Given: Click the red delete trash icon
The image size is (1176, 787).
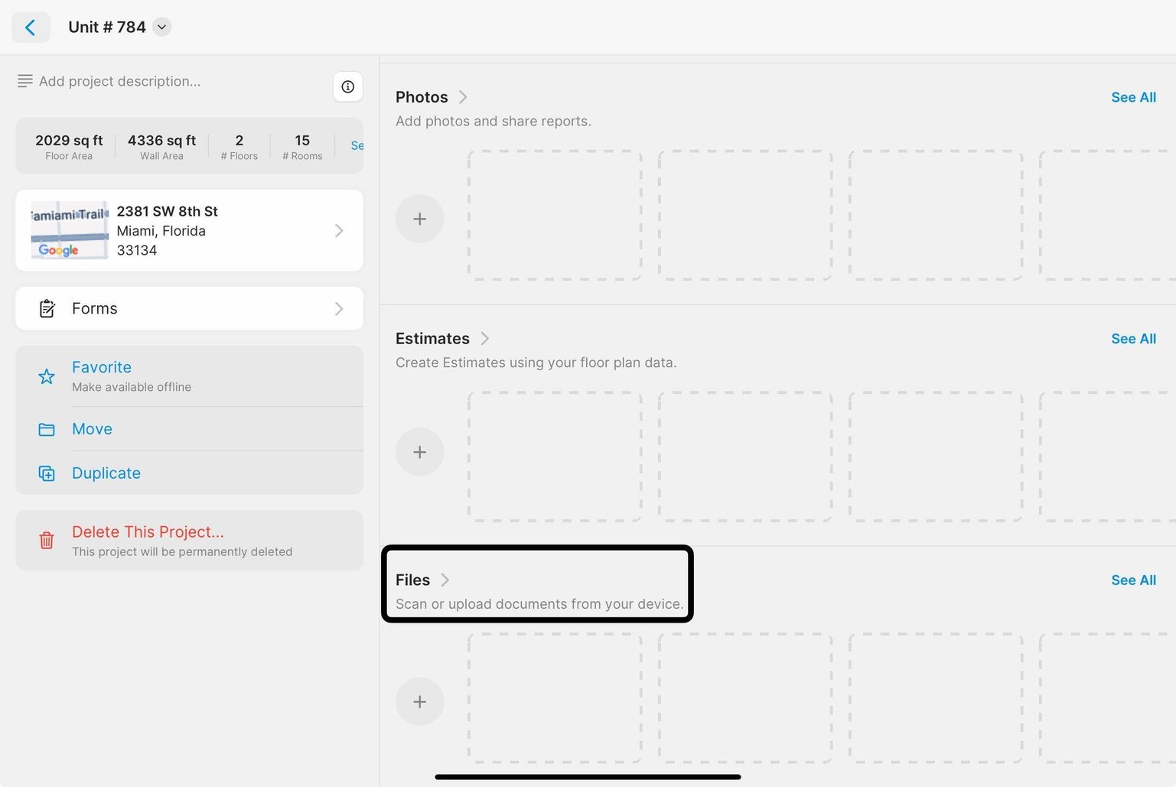Looking at the screenshot, I should [47, 540].
